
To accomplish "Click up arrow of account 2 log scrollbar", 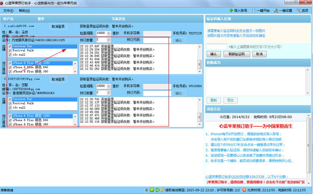I will pyautogui.click(x=199, y=100).
